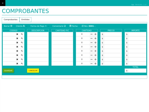Click the second row DESCRIPCION field
The height and width of the screenshot is (112, 149).
(x=38, y=38)
